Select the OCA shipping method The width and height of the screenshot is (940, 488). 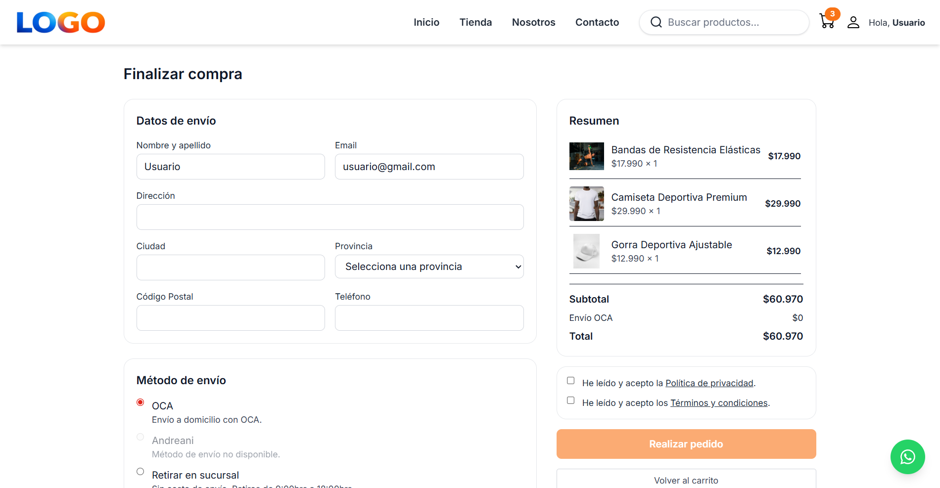click(140, 402)
